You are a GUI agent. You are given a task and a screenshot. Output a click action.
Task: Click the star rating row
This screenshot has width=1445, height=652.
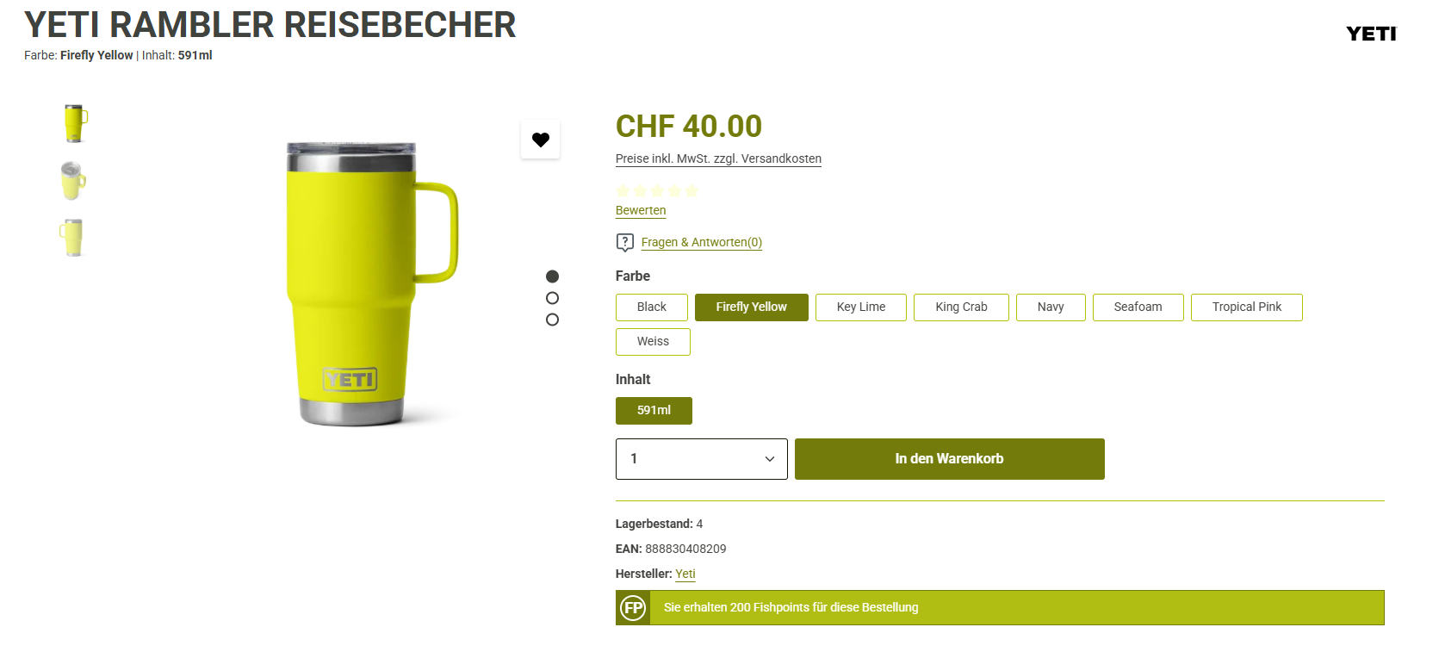(658, 190)
